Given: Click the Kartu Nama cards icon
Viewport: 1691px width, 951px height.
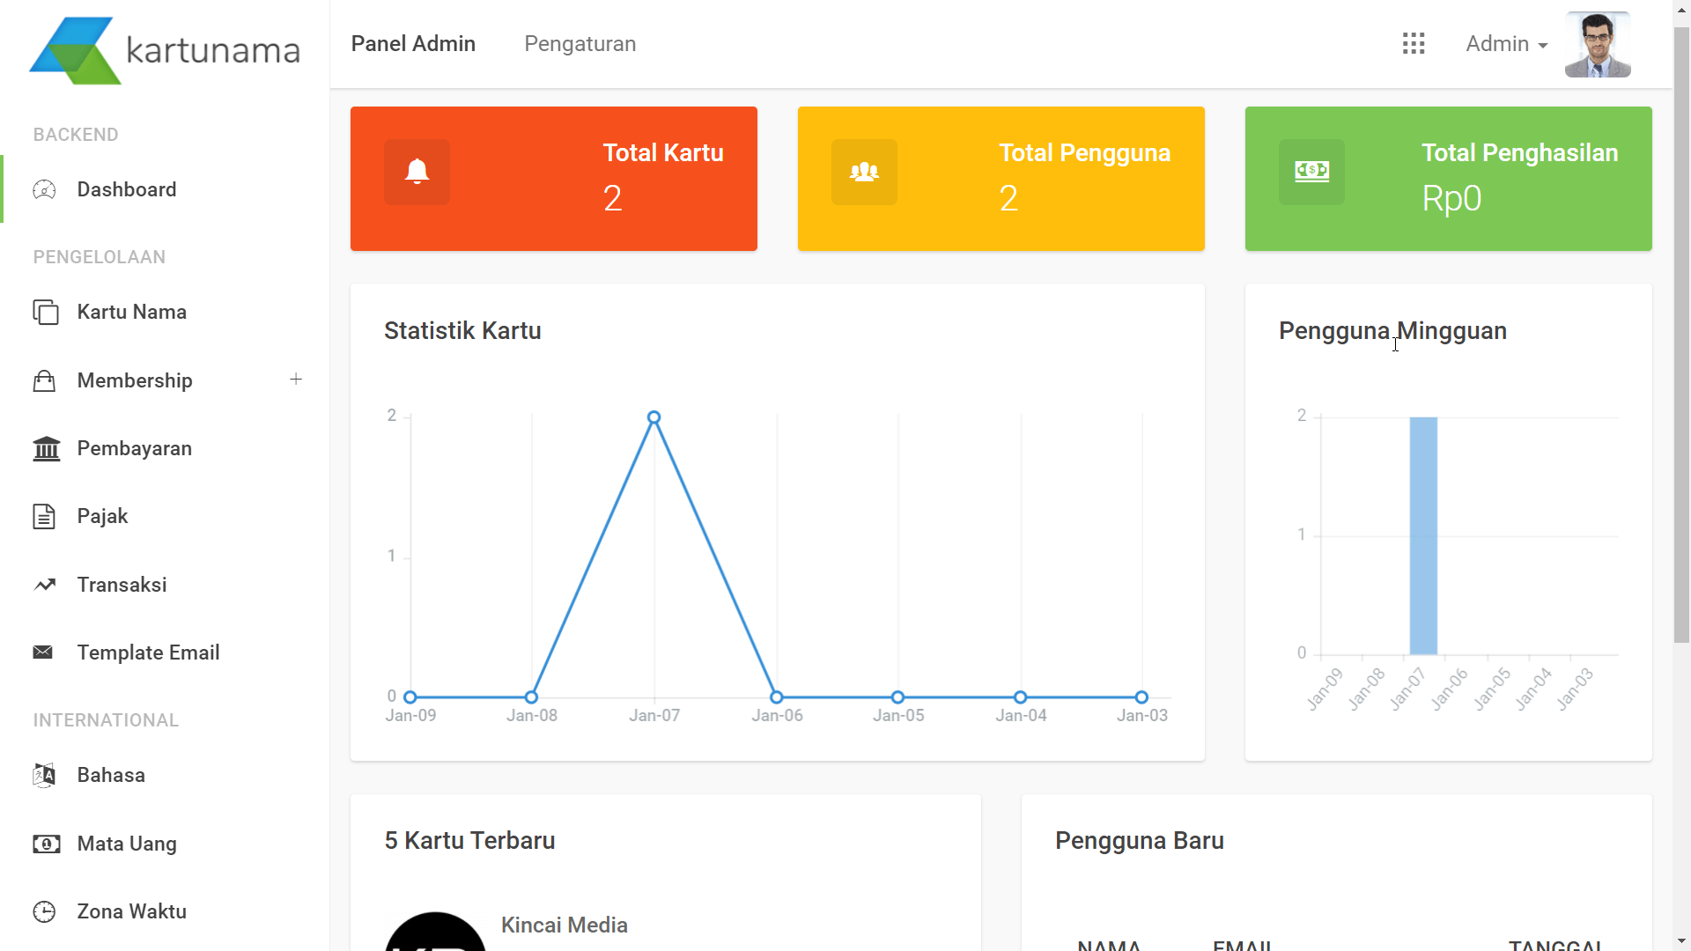Looking at the screenshot, I should [46, 313].
